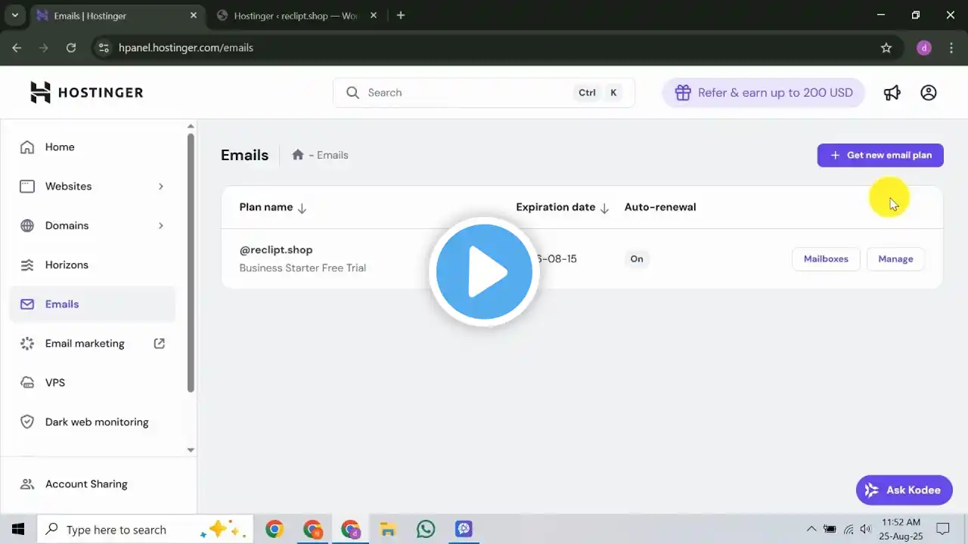Switch to the "Emails | Hostinger" browser tab
This screenshot has height=544, width=968.
pyautogui.click(x=117, y=15)
